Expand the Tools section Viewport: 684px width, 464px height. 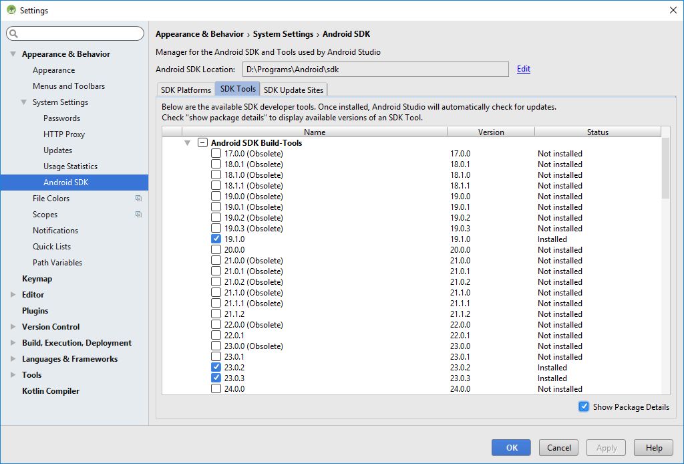pos(13,375)
